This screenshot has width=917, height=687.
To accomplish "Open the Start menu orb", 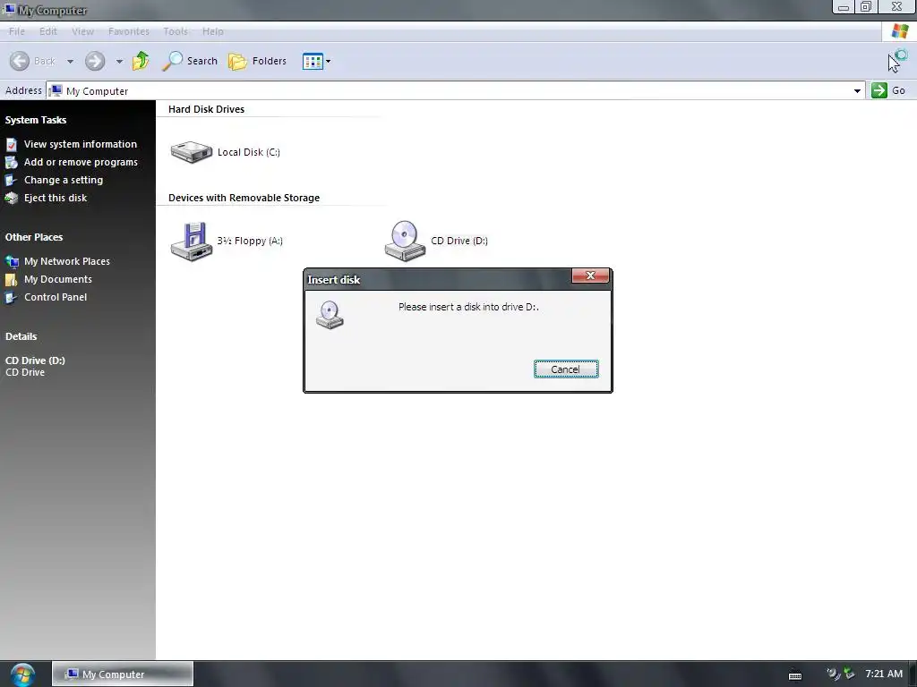I will point(22,674).
